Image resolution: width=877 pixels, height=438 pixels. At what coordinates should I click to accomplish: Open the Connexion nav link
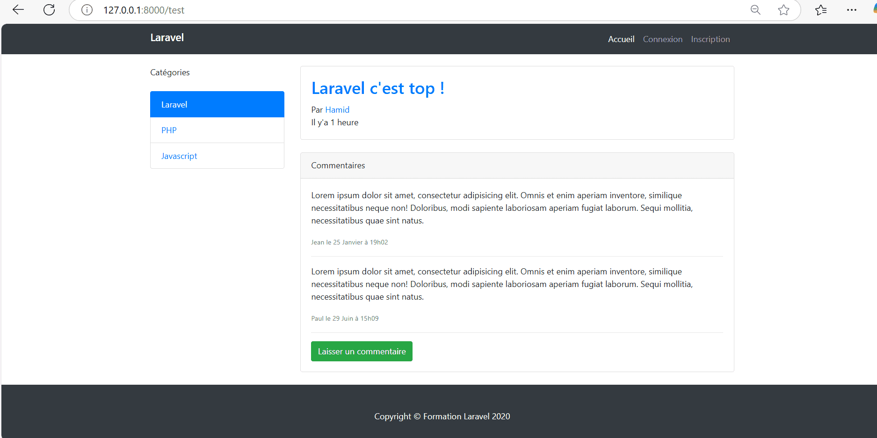click(x=662, y=39)
